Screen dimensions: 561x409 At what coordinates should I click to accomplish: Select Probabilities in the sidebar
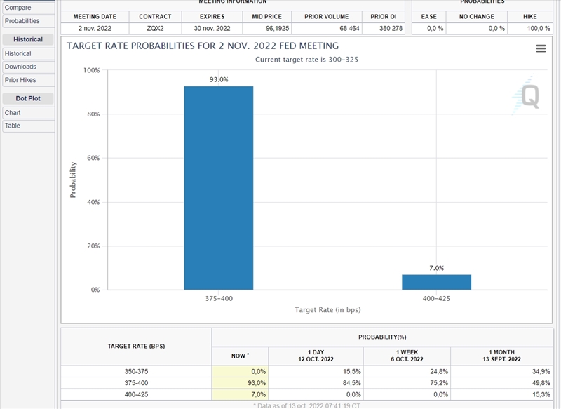pyautogui.click(x=29, y=21)
